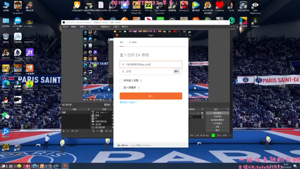The width and height of the screenshot is (300, 169).
Task: Increase transition duration with stepper arrows
Action: (202, 116)
